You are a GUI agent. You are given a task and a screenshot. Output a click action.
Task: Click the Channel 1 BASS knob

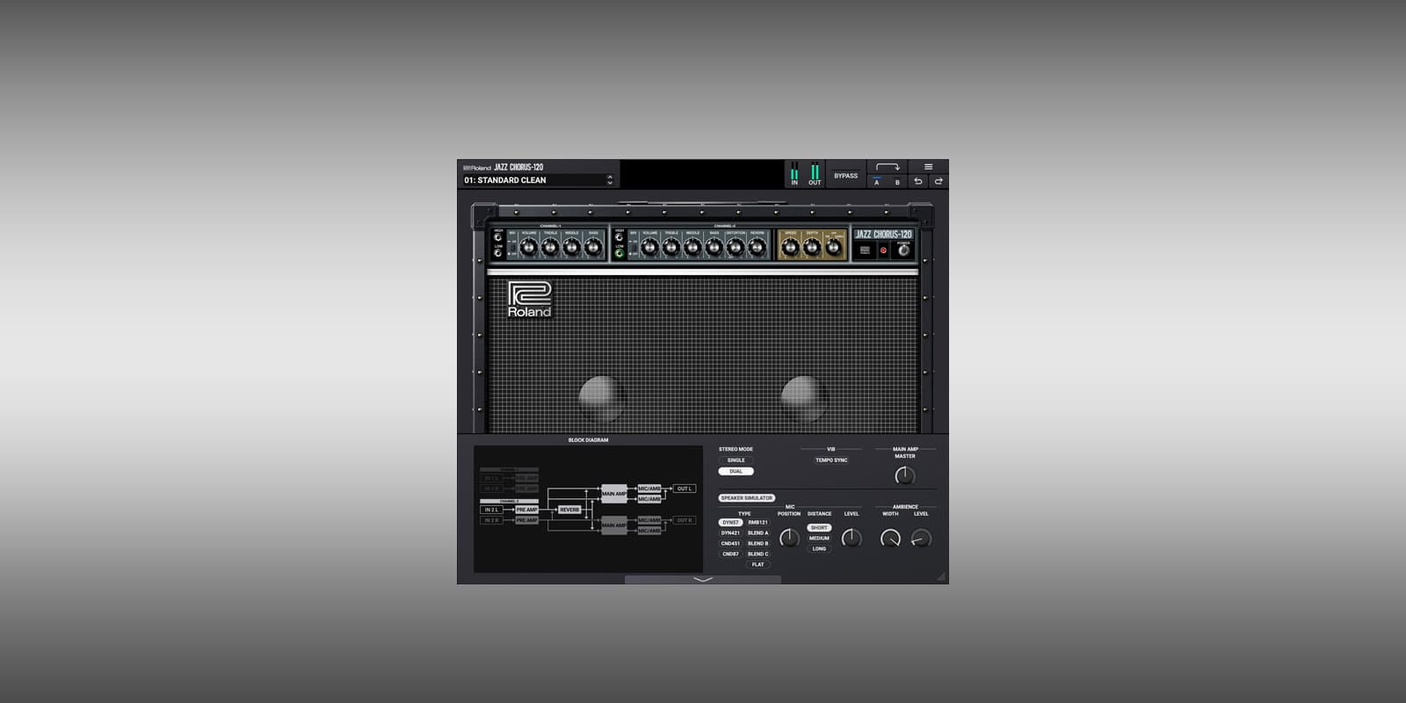(593, 248)
